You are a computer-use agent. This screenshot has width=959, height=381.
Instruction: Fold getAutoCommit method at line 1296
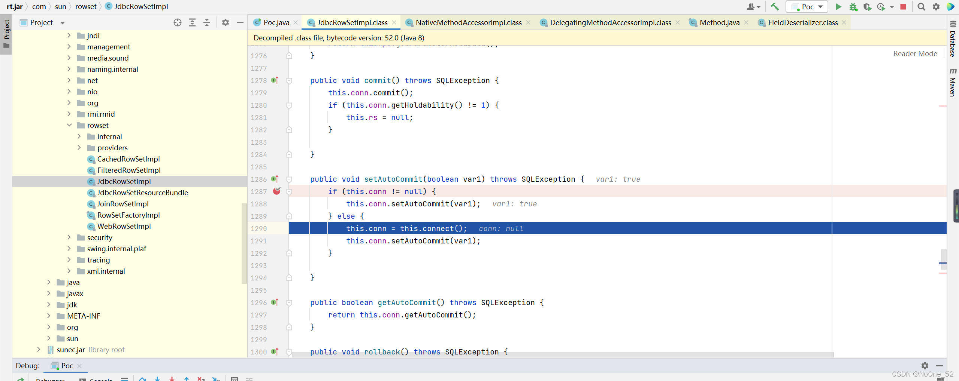coord(289,303)
